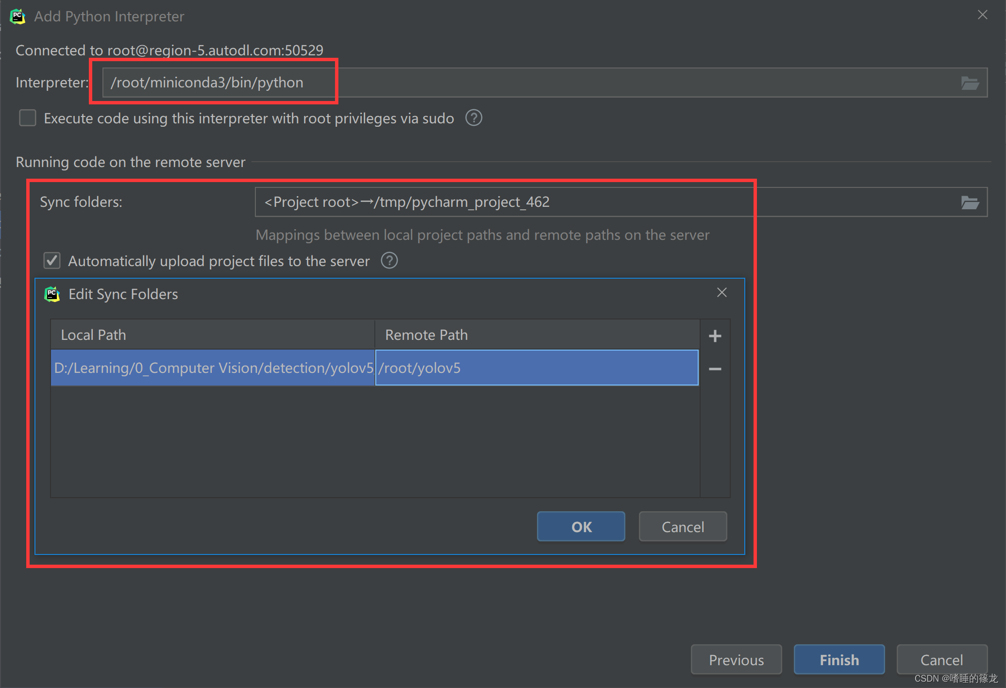This screenshot has height=688, width=1006.
Task: Edit the /root/yolov5 remote path cell
Action: coord(537,368)
